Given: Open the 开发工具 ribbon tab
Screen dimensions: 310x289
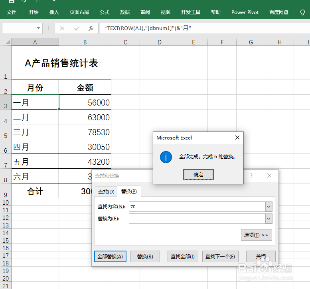Looking at the screenshot, I should [191, 12].
